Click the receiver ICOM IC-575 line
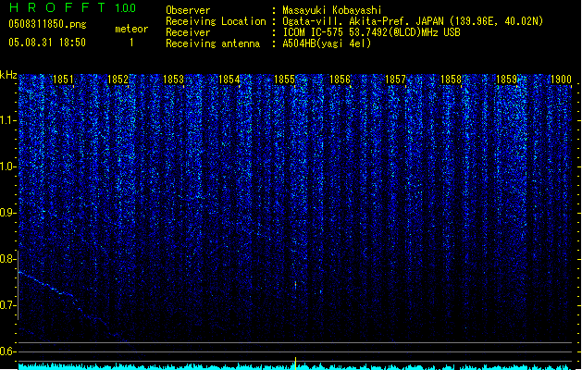 pyautogui.click(x=371, y=32)
